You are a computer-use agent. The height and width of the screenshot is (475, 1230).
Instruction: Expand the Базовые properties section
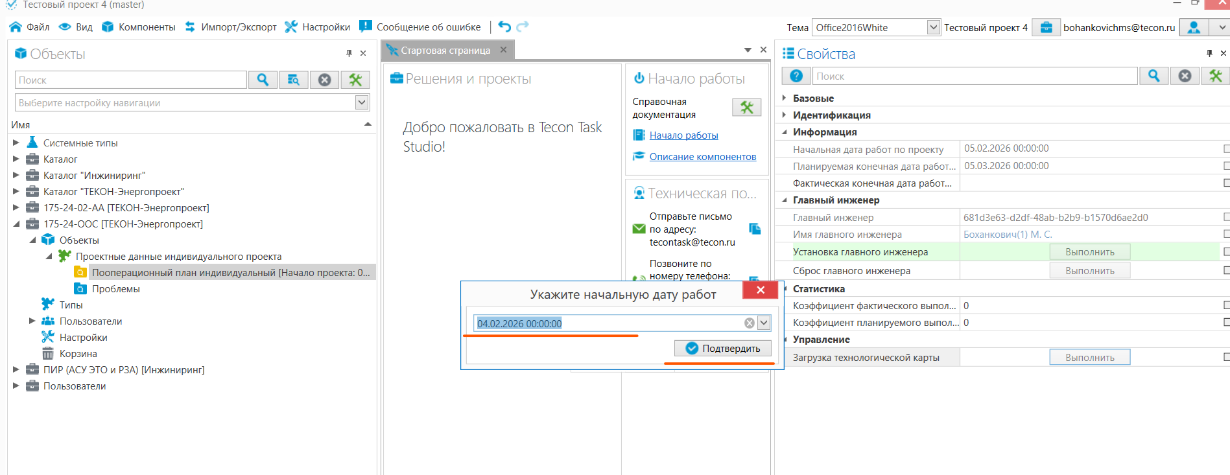coord(785,98)
